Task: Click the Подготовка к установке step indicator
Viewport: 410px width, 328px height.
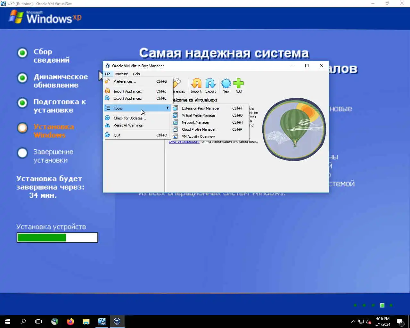Action: click(x=22, y=103)
